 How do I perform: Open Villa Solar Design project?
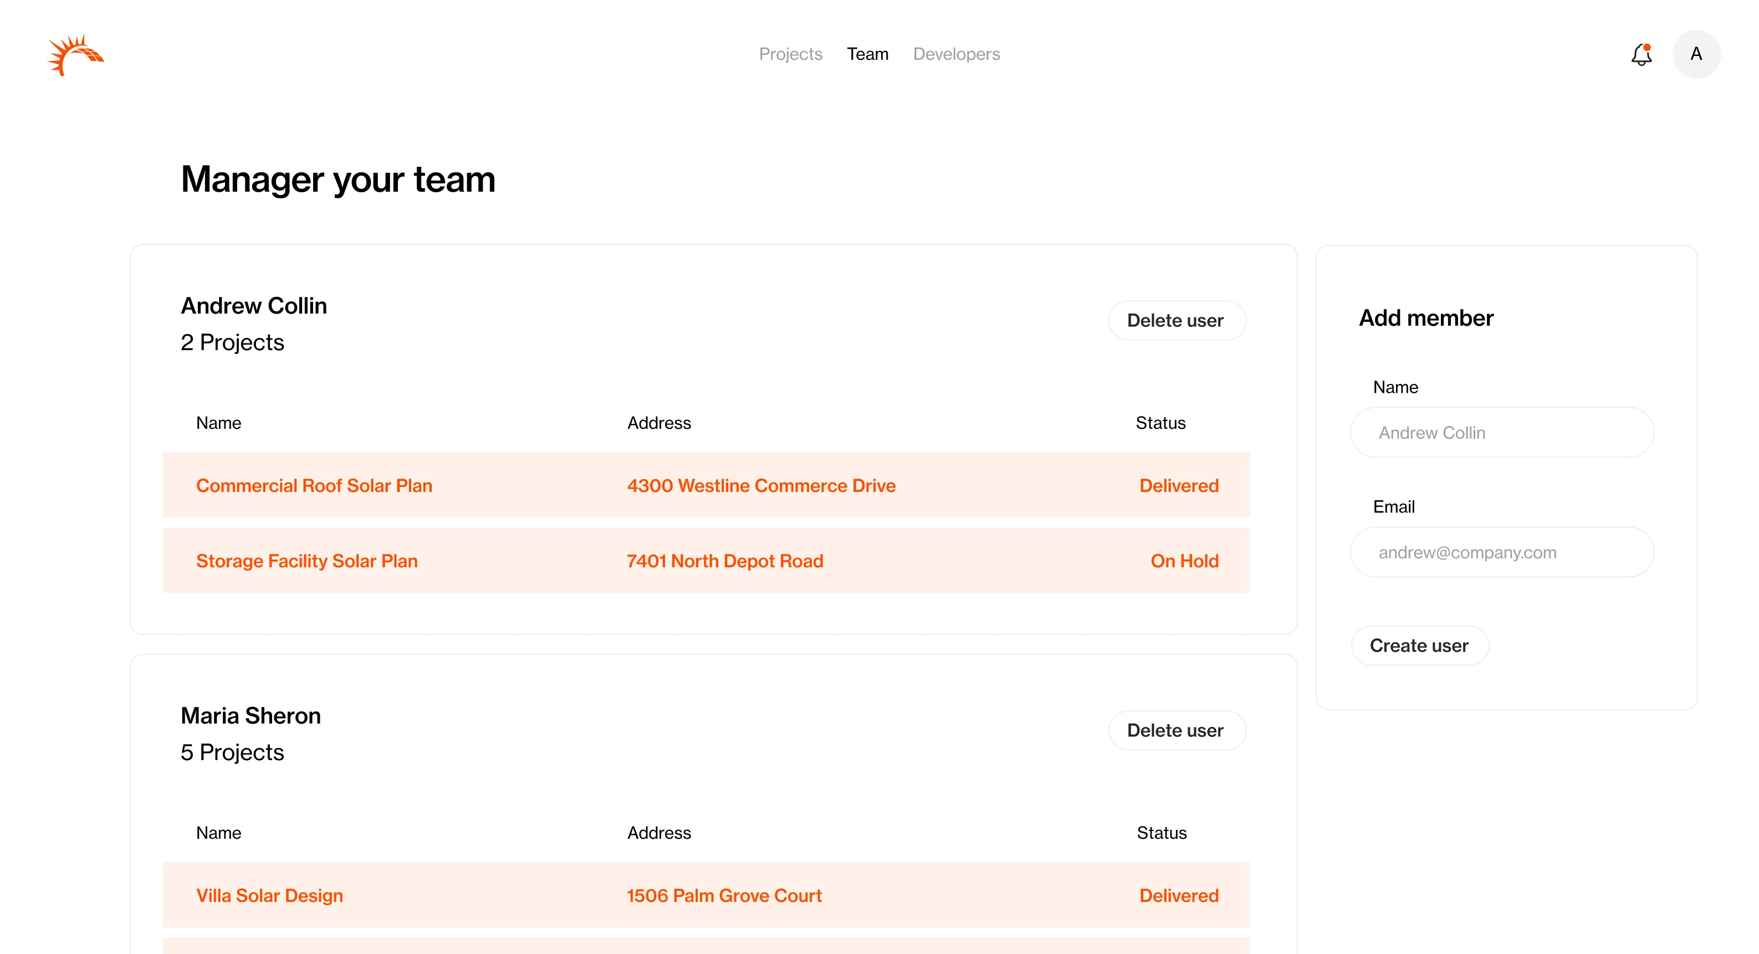tap(270, 895)
